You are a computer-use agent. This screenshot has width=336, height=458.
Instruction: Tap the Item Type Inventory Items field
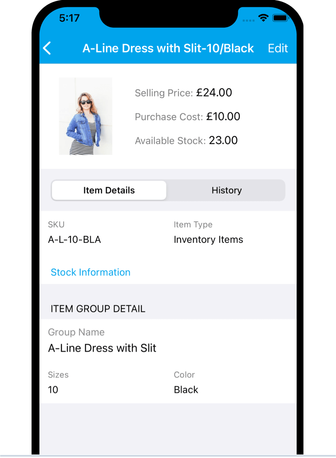pyautogui.click(x=208, y=233)
